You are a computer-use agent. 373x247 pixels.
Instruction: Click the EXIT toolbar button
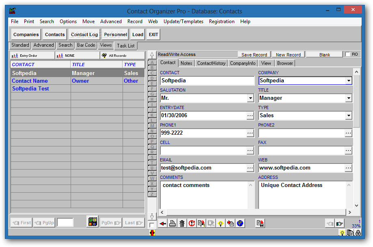[153, 34]
